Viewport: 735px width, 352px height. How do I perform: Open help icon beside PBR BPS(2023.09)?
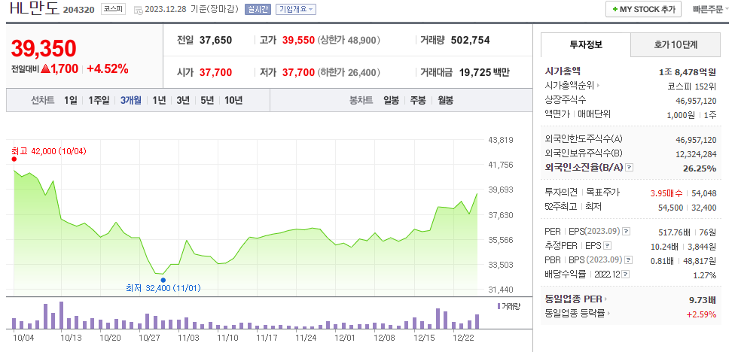click(629, 259)
